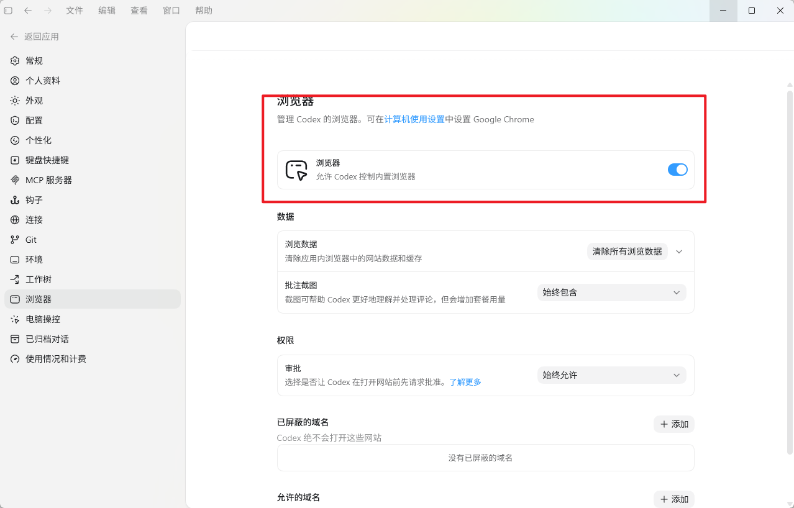Click the 配置 icon in sidebar
Screen dimensions: 794x508
pos(15,120)
